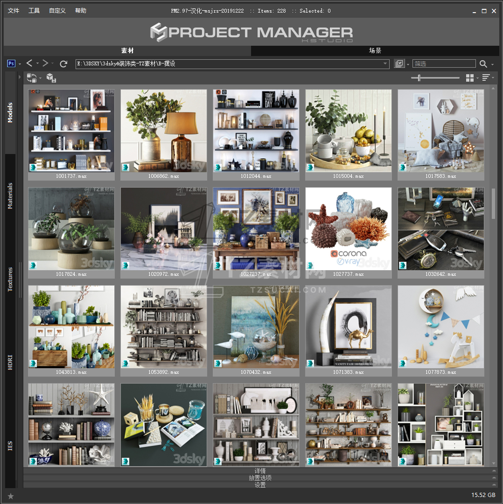
Task: Click the magnifier search icon
Action: (x=483, y=63)
